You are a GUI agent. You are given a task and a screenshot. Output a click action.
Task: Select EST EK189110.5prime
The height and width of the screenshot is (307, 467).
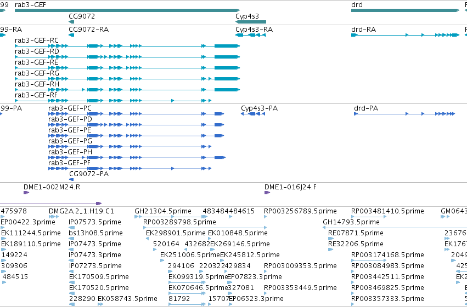31,244
